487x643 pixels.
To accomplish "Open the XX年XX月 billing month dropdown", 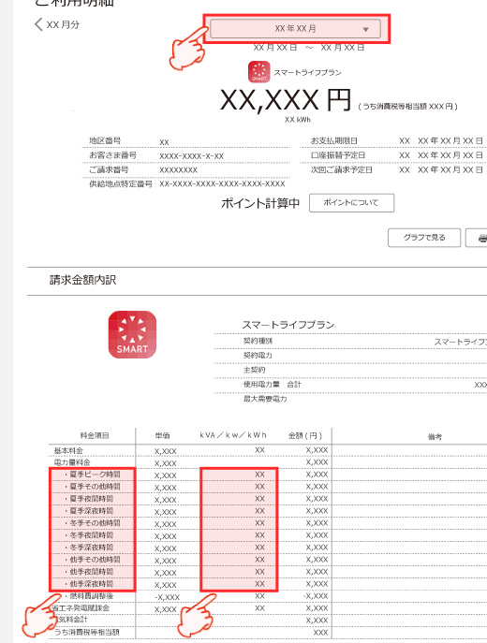I will pyautogui.click(x=295, y=29).
